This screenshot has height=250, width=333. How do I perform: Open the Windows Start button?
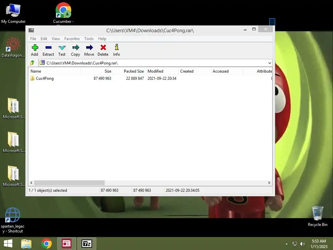tap(8, 243)
